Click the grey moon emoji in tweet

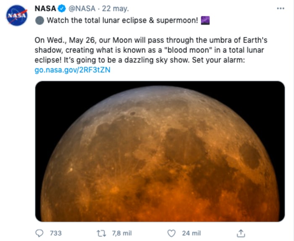tap(39, 20)
